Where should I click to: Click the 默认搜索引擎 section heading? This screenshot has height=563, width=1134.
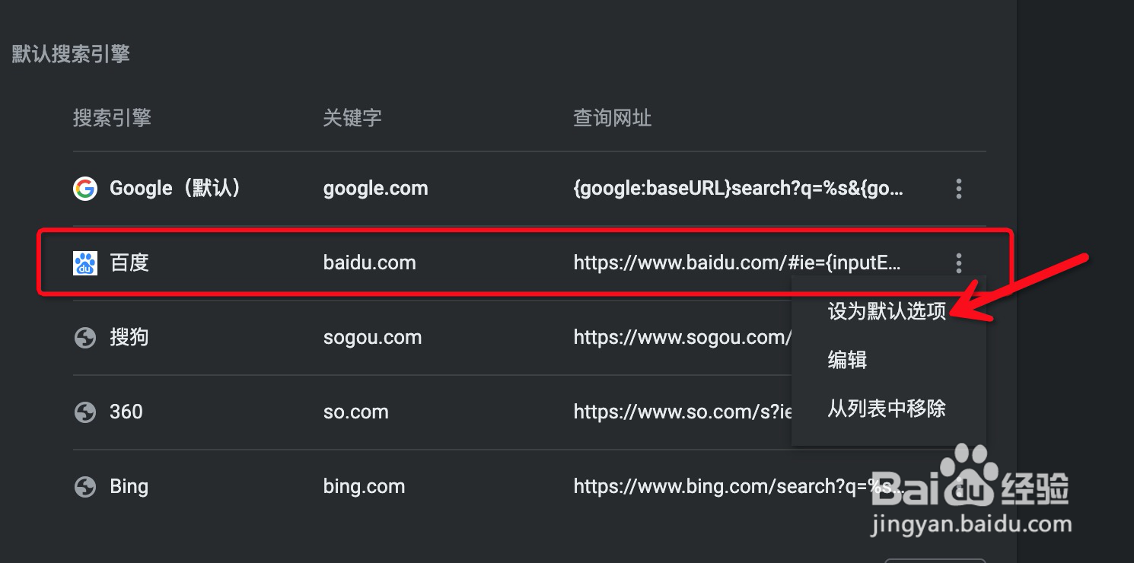pos(71,54)
